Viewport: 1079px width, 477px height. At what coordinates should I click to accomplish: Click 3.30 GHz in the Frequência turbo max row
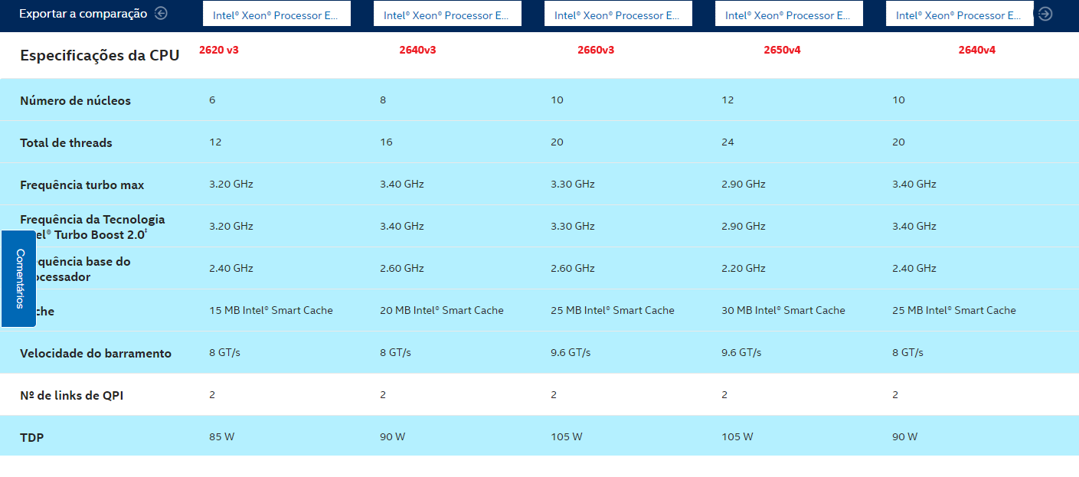[x=572, y=184]
